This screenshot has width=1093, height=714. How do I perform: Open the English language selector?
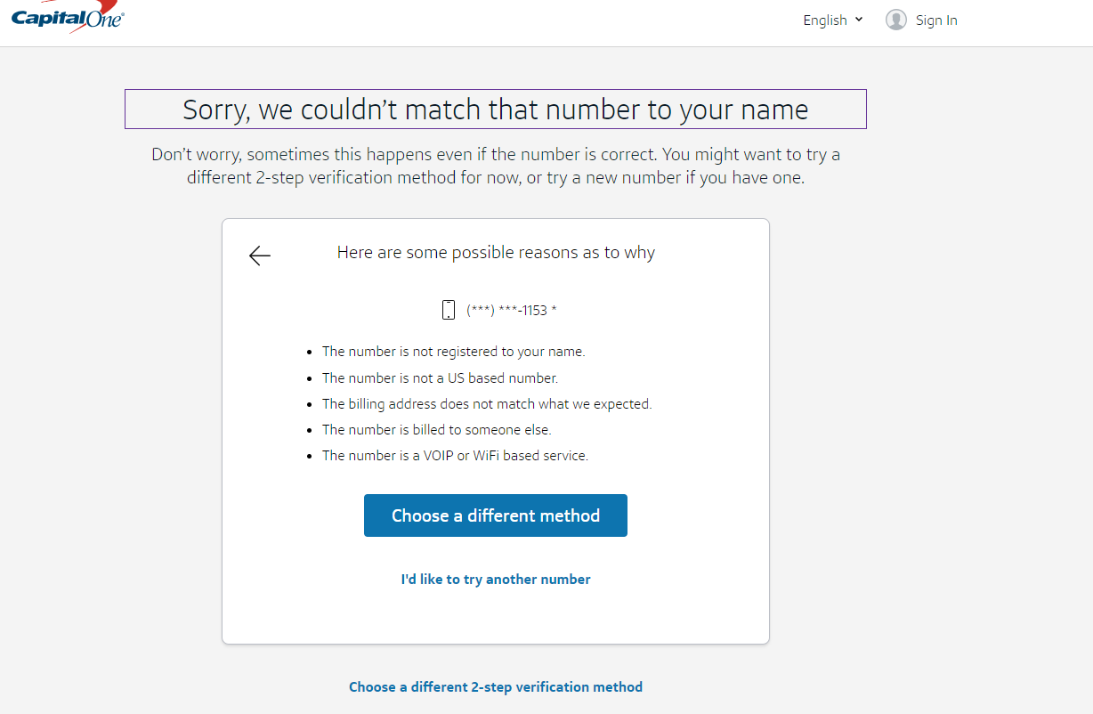[833, 20]
